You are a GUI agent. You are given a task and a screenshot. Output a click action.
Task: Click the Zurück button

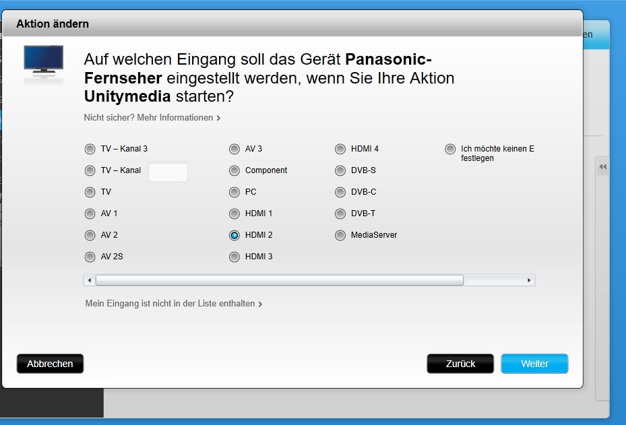460,364
